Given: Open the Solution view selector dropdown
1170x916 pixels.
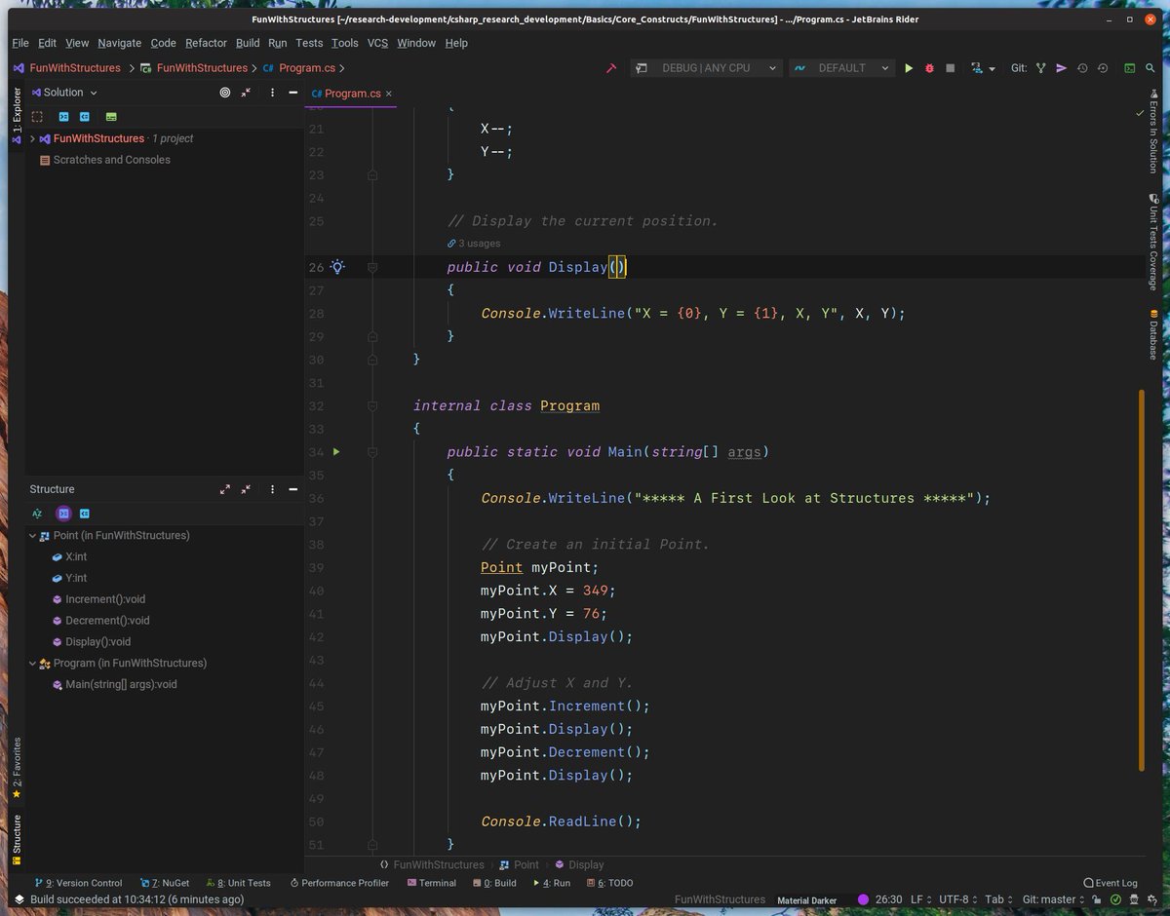Looking at the screenshot, I should coord(64,93).
